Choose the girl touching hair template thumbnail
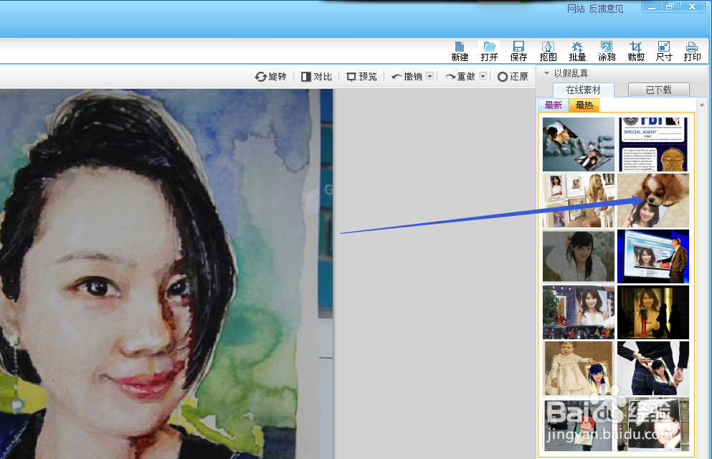 (x=579, y=256)
